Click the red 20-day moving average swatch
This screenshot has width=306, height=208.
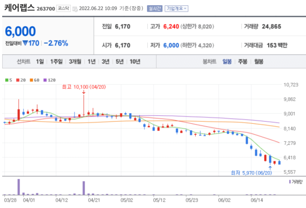(18, 80)
